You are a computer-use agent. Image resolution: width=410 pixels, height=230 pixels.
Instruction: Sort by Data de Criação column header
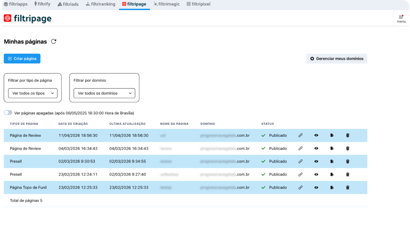click(73, 123)
